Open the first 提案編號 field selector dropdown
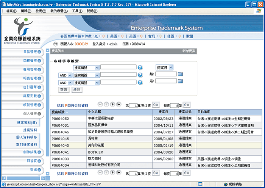This screenshot has height=188, width=265. pos(97,67)
